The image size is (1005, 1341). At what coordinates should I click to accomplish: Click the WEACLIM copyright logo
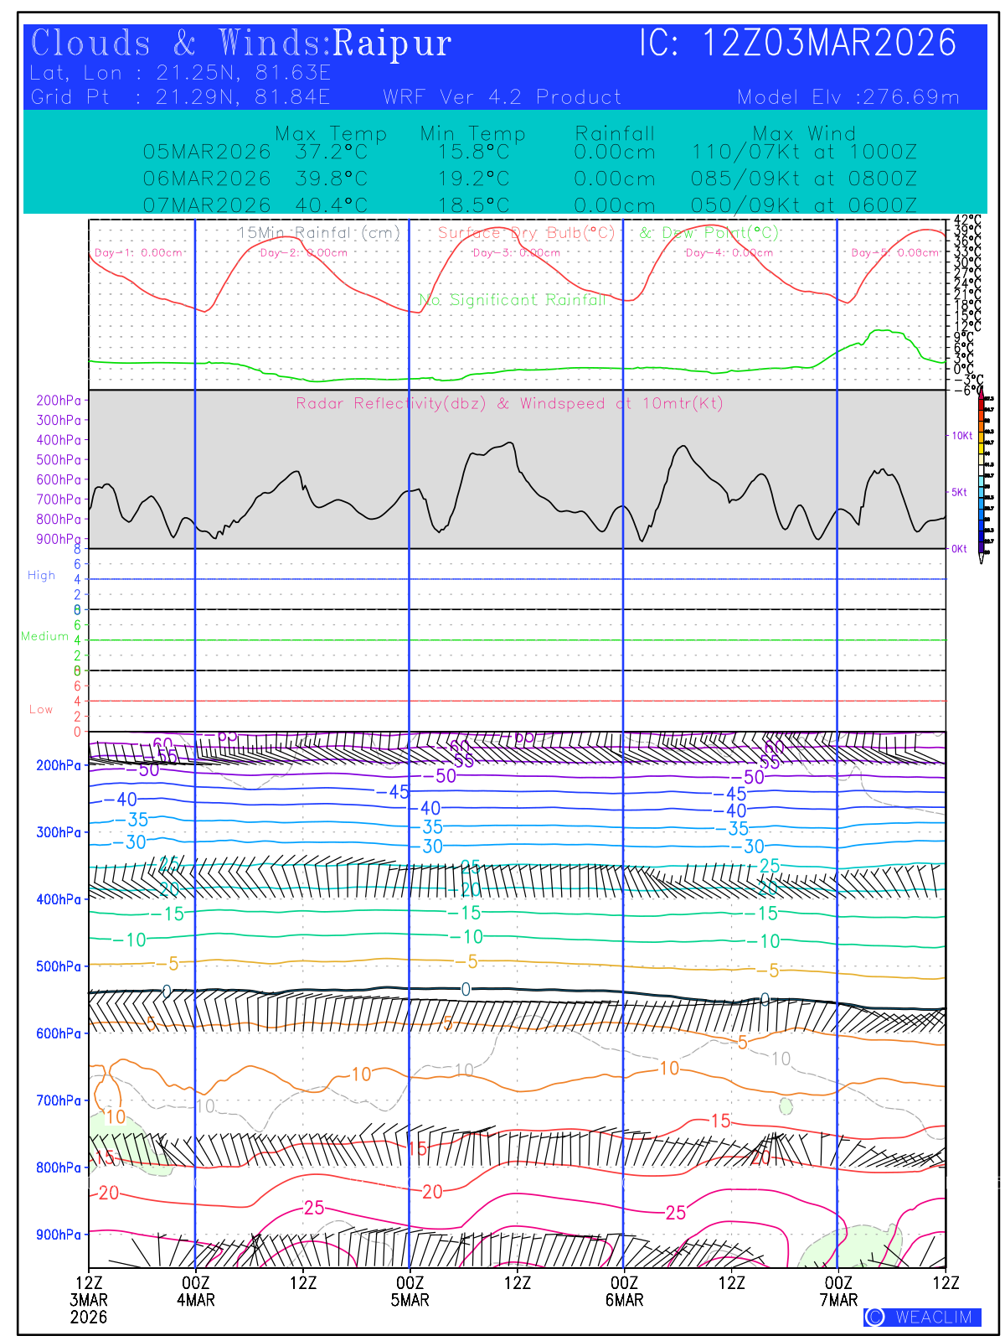point(922,1317)
